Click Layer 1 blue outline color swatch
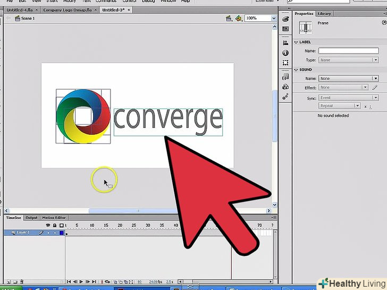Viewport: 387px width, 290px height. 62,233
